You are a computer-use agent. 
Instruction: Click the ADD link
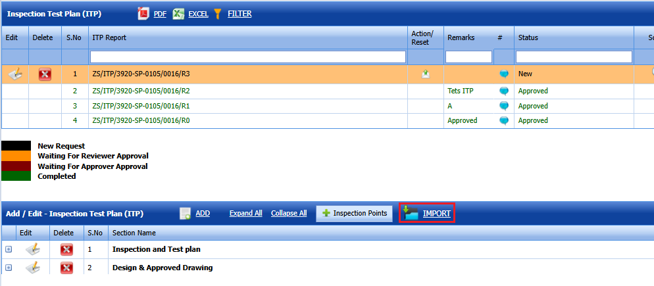(203, 213)
